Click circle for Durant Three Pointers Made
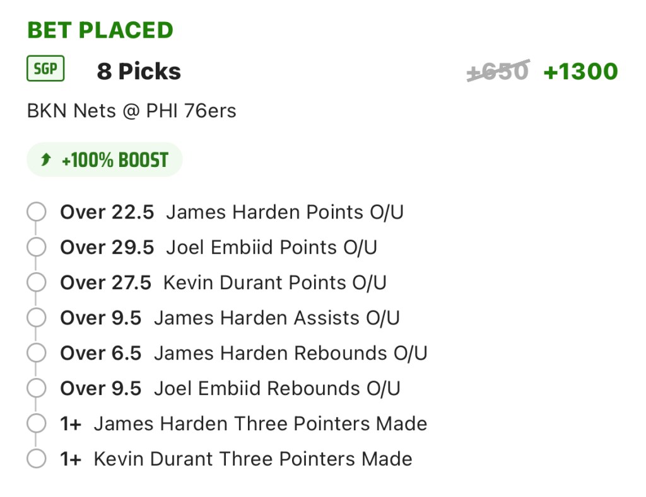The image size is (646, 497). 37,459
